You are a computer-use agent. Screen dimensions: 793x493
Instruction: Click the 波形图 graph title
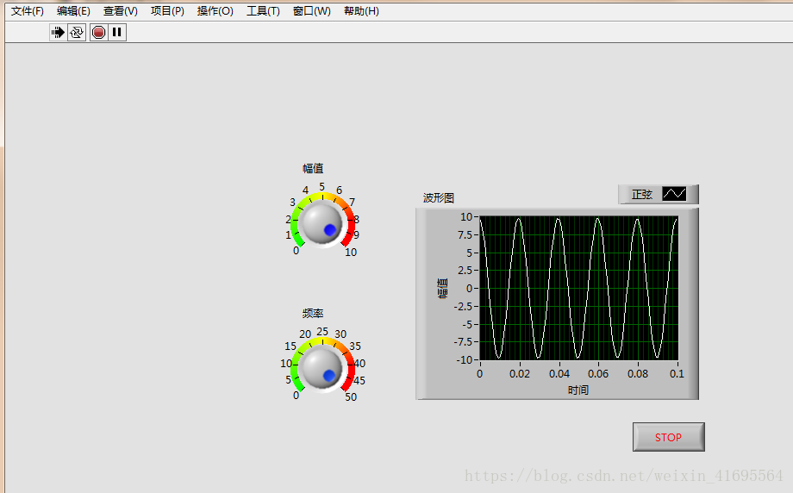coord(439,197)
